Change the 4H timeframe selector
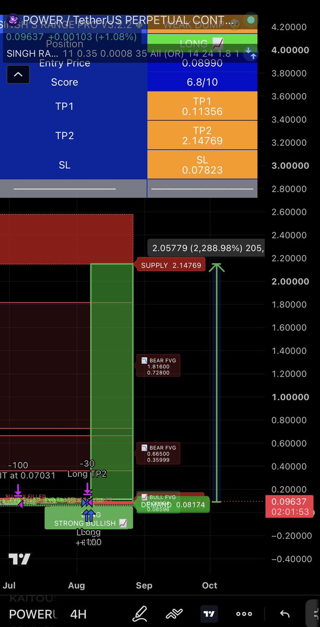320x627 pixels. click(78, 614)
